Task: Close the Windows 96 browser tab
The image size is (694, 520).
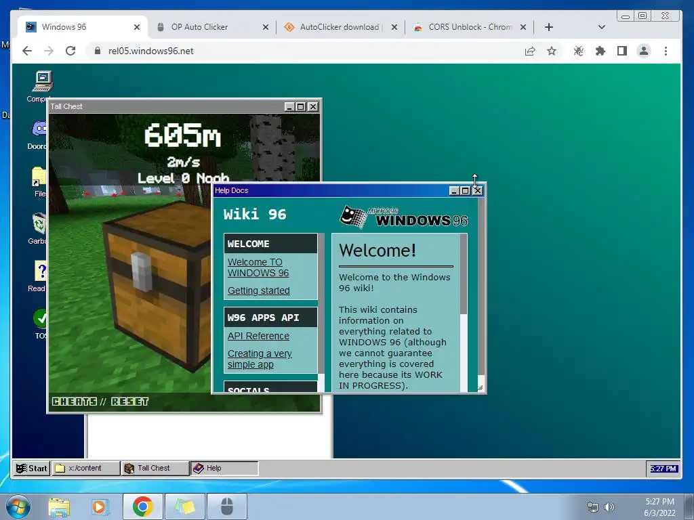Action: (137, 27)
